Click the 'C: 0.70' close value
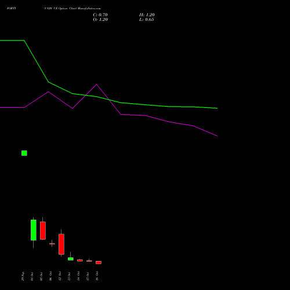Viewport: 290px width, 290px height. (x=100, y=14)
